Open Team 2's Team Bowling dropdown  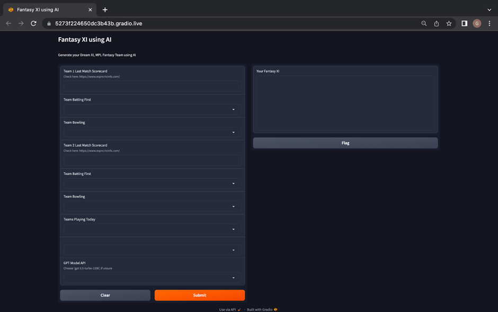point(152,206)
